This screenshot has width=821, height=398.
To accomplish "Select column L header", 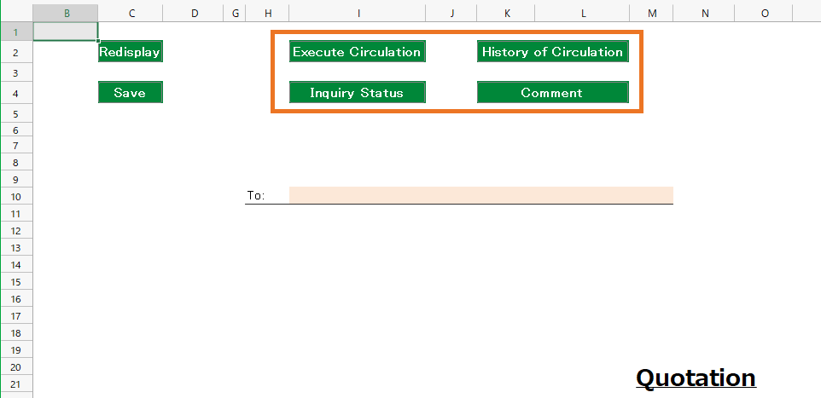I will coord(584,13).
